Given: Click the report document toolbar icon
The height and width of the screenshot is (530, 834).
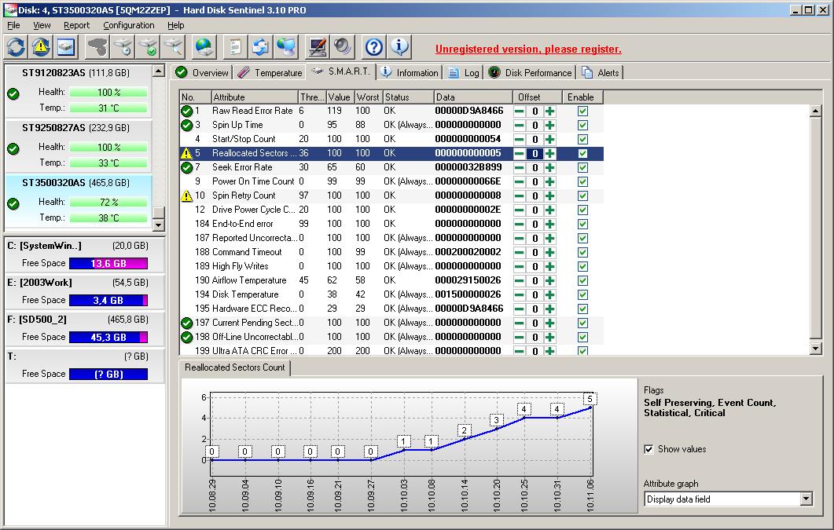Looking at the screenshot, I should click(234, 47).
